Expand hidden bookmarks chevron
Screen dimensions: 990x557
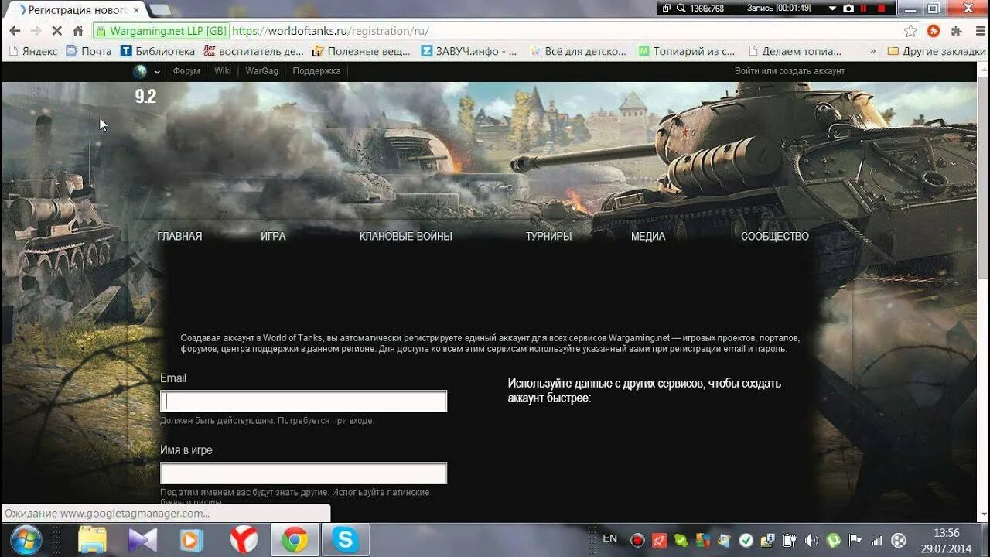tap(873, 51)
